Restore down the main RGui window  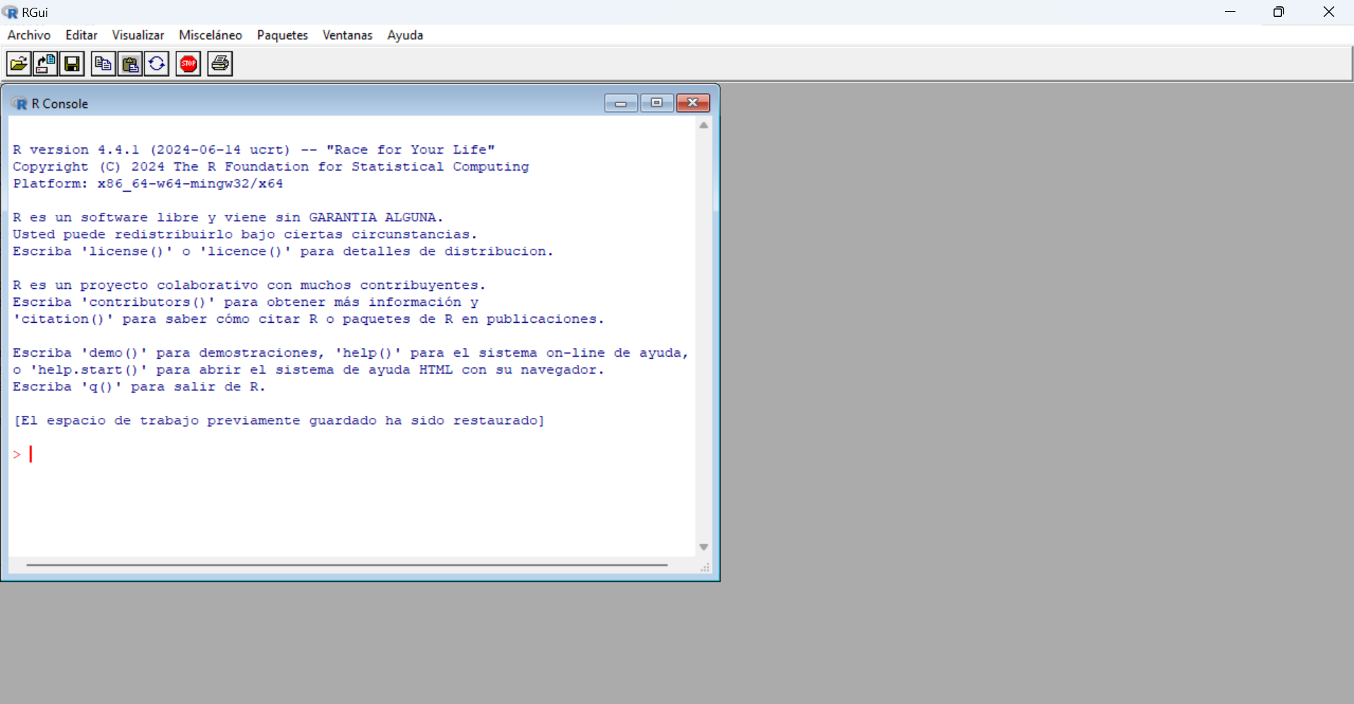click(x=1279, y=12)
